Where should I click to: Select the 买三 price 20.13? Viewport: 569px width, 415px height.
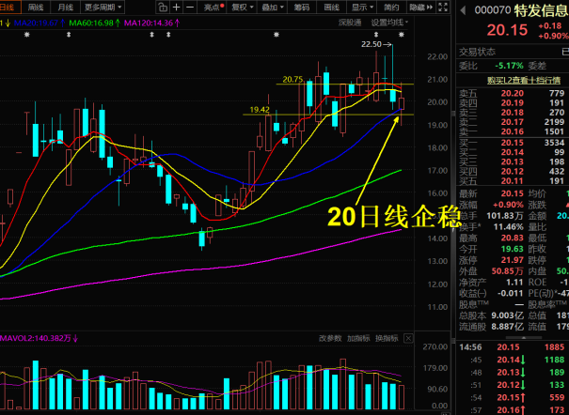click(512, 161)
